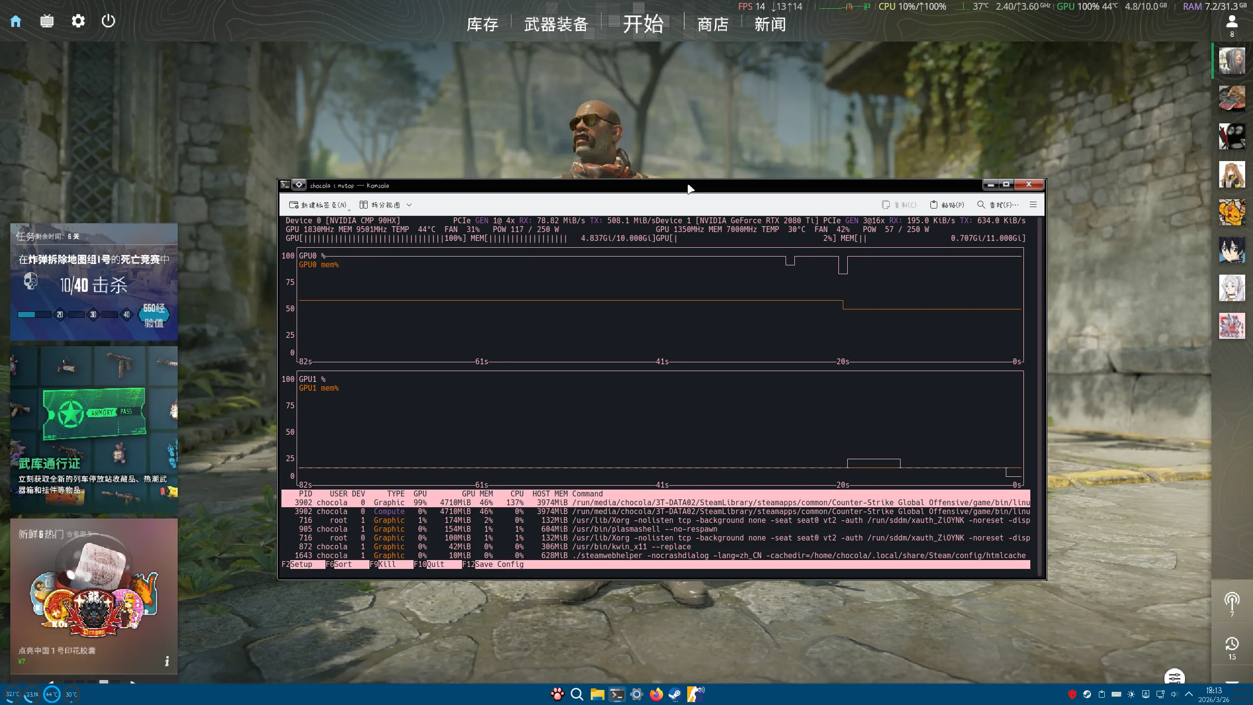1253x705 pixels.
Task: Toggle the brightness icon in the system tray
Action: point(1131,694)
